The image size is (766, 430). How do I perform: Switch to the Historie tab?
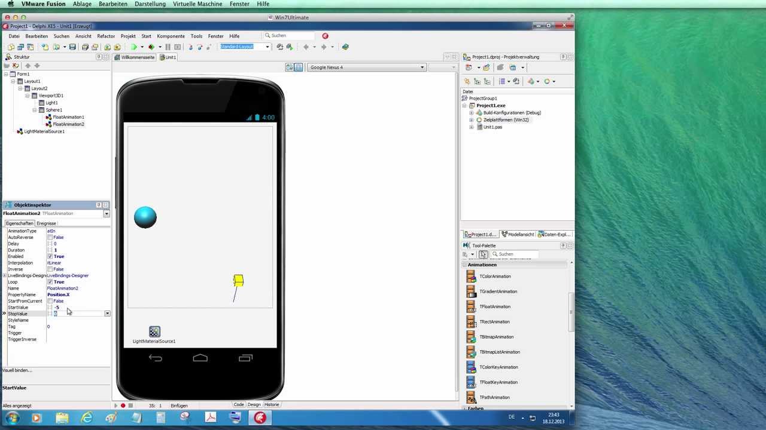pos(272,405)
